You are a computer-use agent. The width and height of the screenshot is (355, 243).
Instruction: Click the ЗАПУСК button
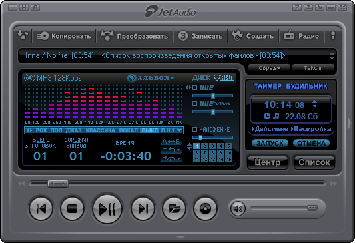[x=270, y=143]
